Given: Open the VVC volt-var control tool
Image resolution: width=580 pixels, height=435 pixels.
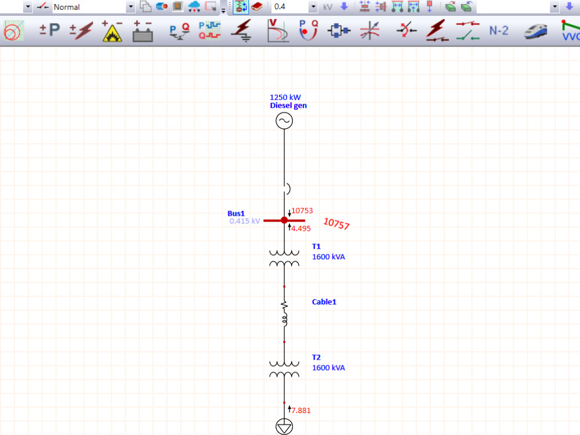Looking at the screenshot, I should tap(571, 32).
